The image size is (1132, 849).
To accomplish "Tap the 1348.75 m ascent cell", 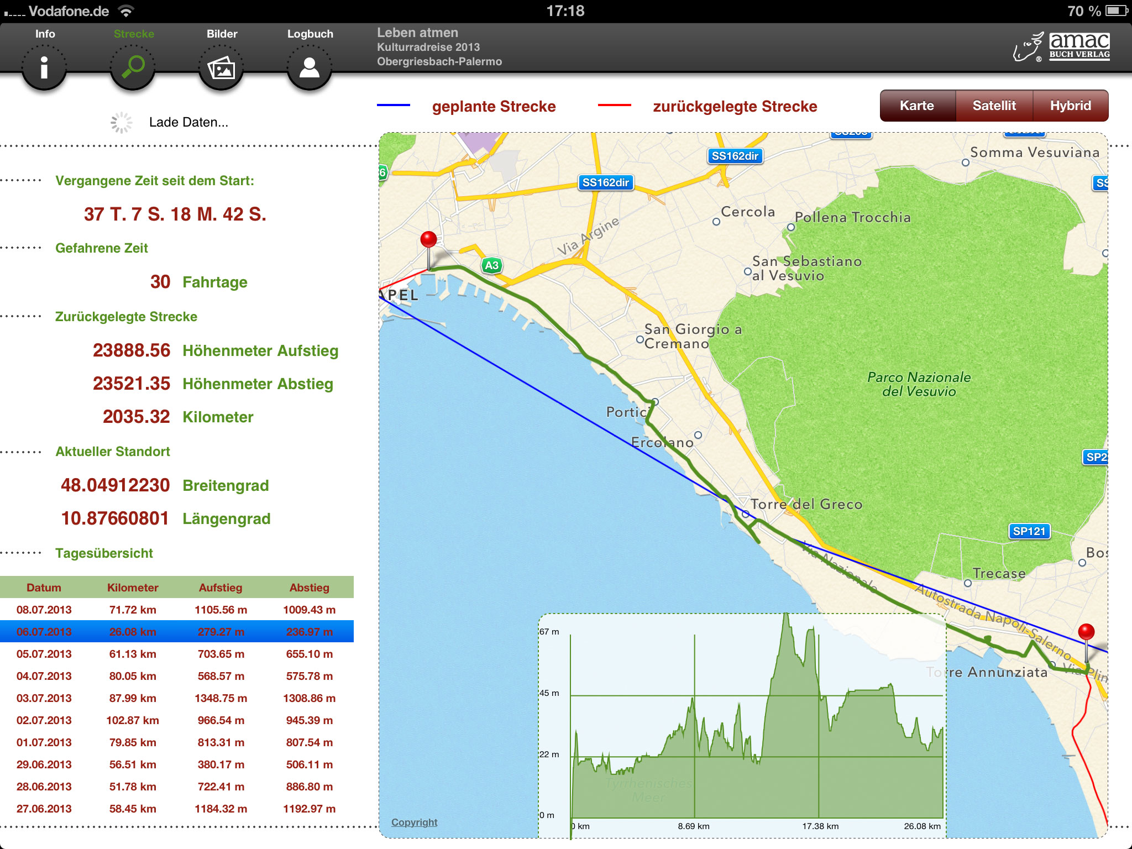I will tap(221, 698).
